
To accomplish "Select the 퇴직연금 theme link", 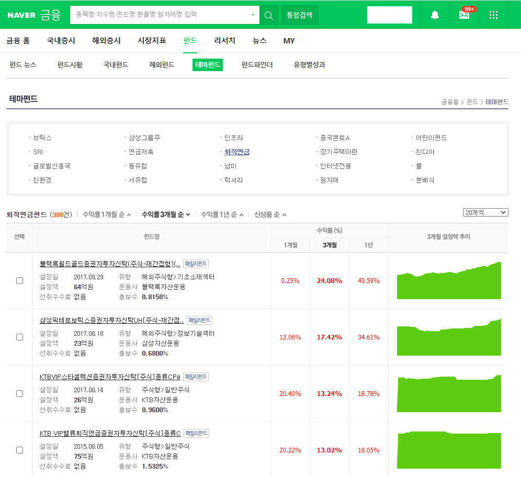I will pos(237,152).
